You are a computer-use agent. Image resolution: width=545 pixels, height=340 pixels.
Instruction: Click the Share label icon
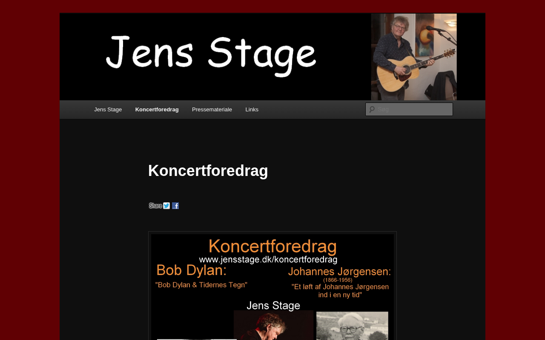(155, 206)
